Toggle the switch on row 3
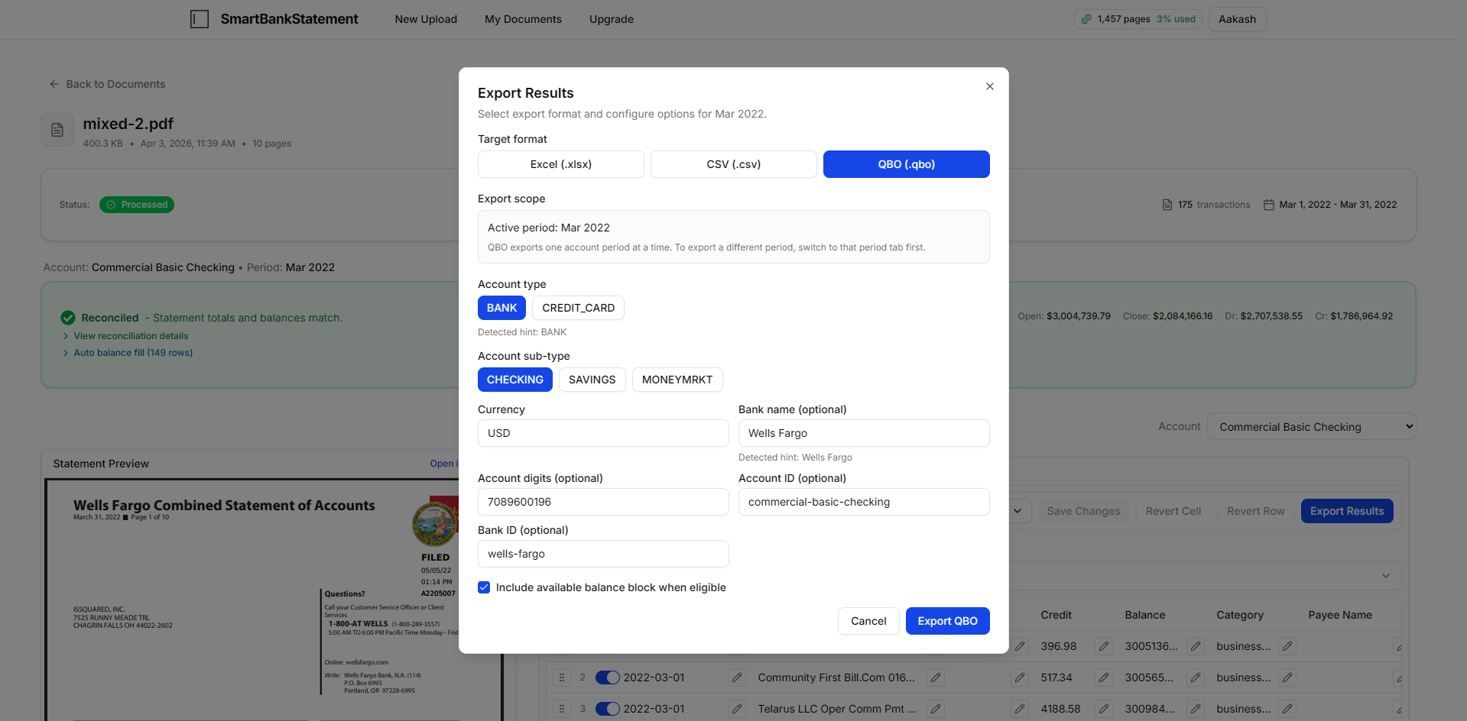This screenshot has width=1467, height=721. point(608,708)
